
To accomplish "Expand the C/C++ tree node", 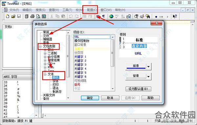I will [x=45, y=64].
